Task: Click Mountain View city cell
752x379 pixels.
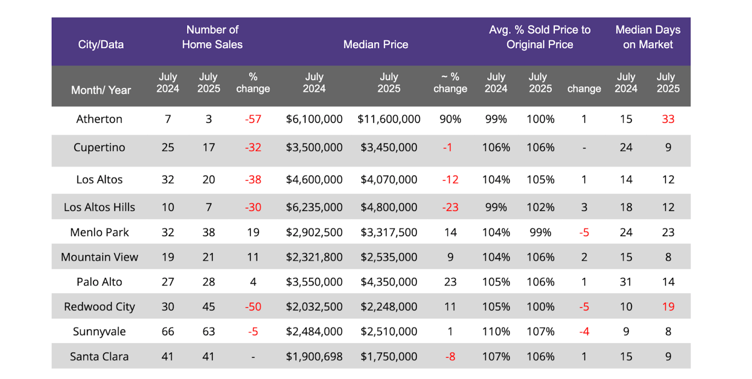Action: [99, 257]
